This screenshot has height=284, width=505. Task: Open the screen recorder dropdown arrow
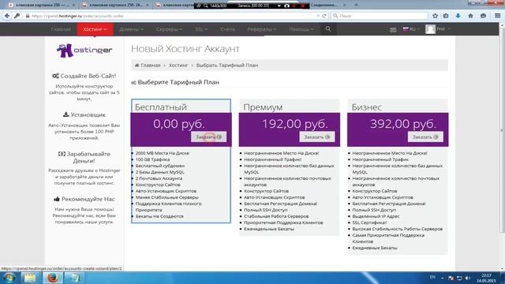click(x=279, y=6)
